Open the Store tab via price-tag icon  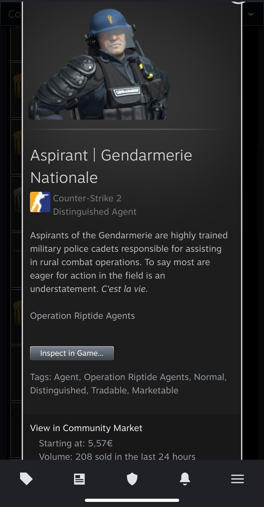click(x=26, y=479)
